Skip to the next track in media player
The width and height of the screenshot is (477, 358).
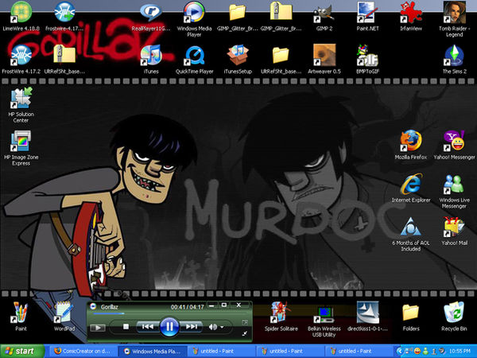tap(191, 327)
